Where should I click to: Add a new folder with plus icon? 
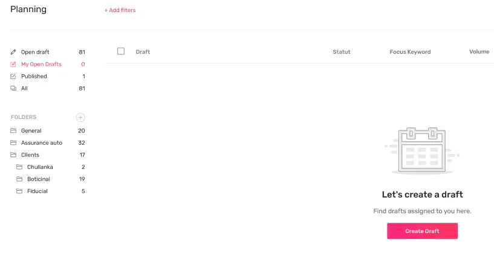pyautogui.click(x=80, y=117)
